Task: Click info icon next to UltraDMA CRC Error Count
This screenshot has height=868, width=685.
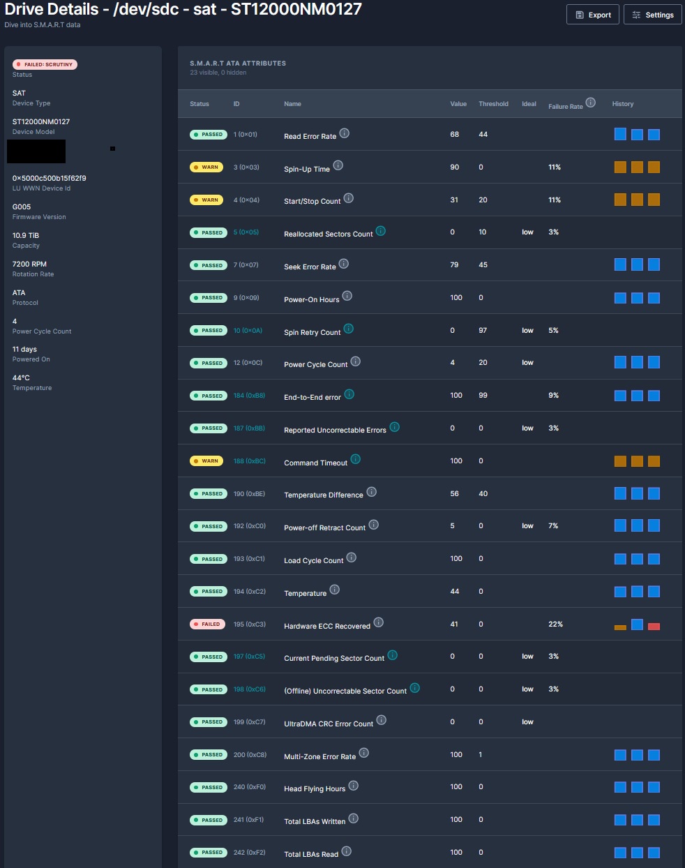Action: [x=381, y=720]
